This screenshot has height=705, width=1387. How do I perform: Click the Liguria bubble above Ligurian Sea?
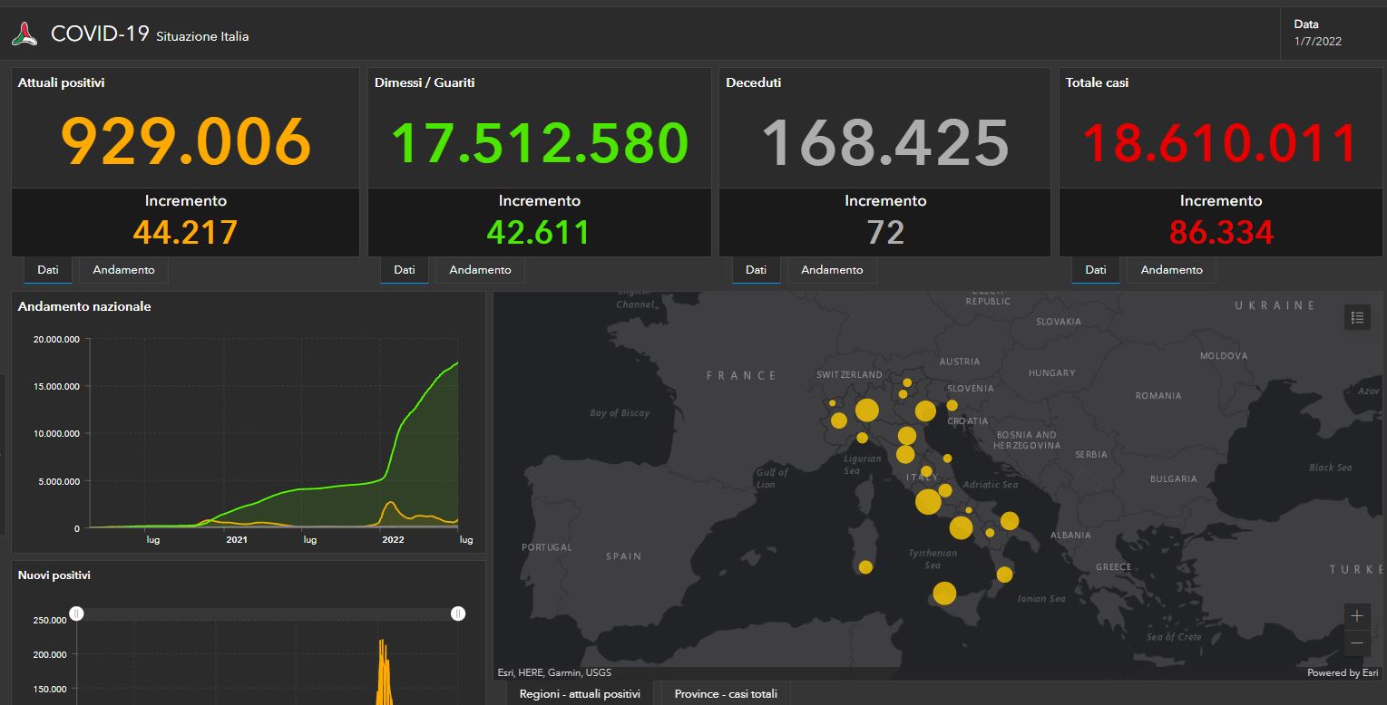click(x=862, y=438)
